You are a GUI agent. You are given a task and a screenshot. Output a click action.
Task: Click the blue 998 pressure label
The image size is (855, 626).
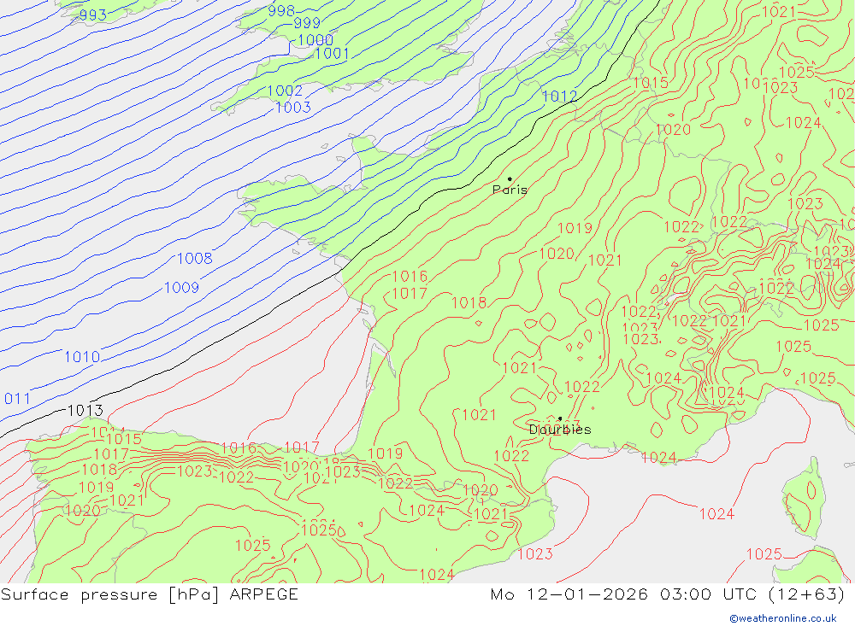click(x=281, y=10)
